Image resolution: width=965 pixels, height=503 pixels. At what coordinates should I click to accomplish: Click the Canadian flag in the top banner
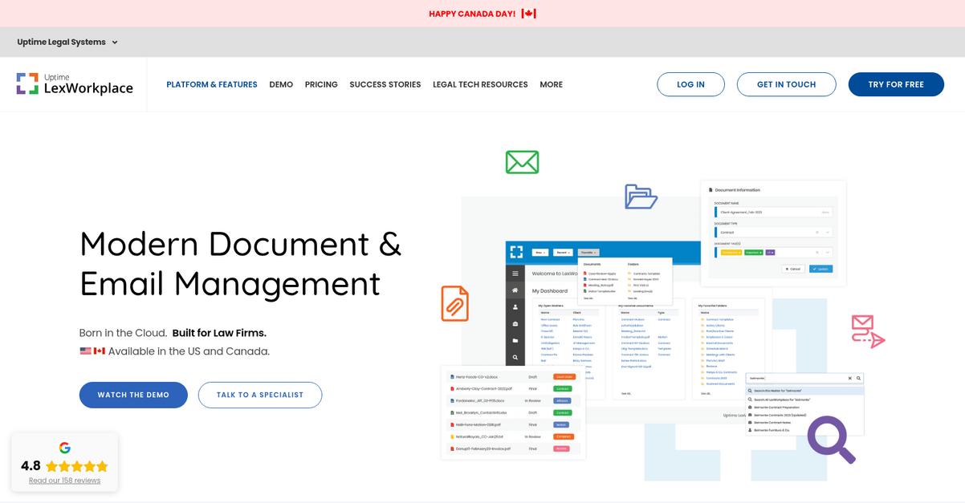[x=528, y=14]
